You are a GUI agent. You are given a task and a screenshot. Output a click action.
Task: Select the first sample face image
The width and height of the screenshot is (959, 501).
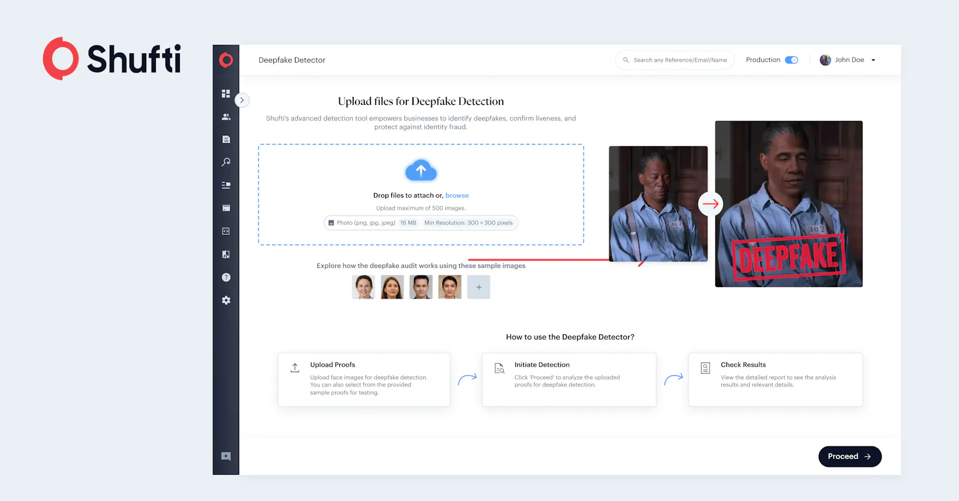pos(363,287)
